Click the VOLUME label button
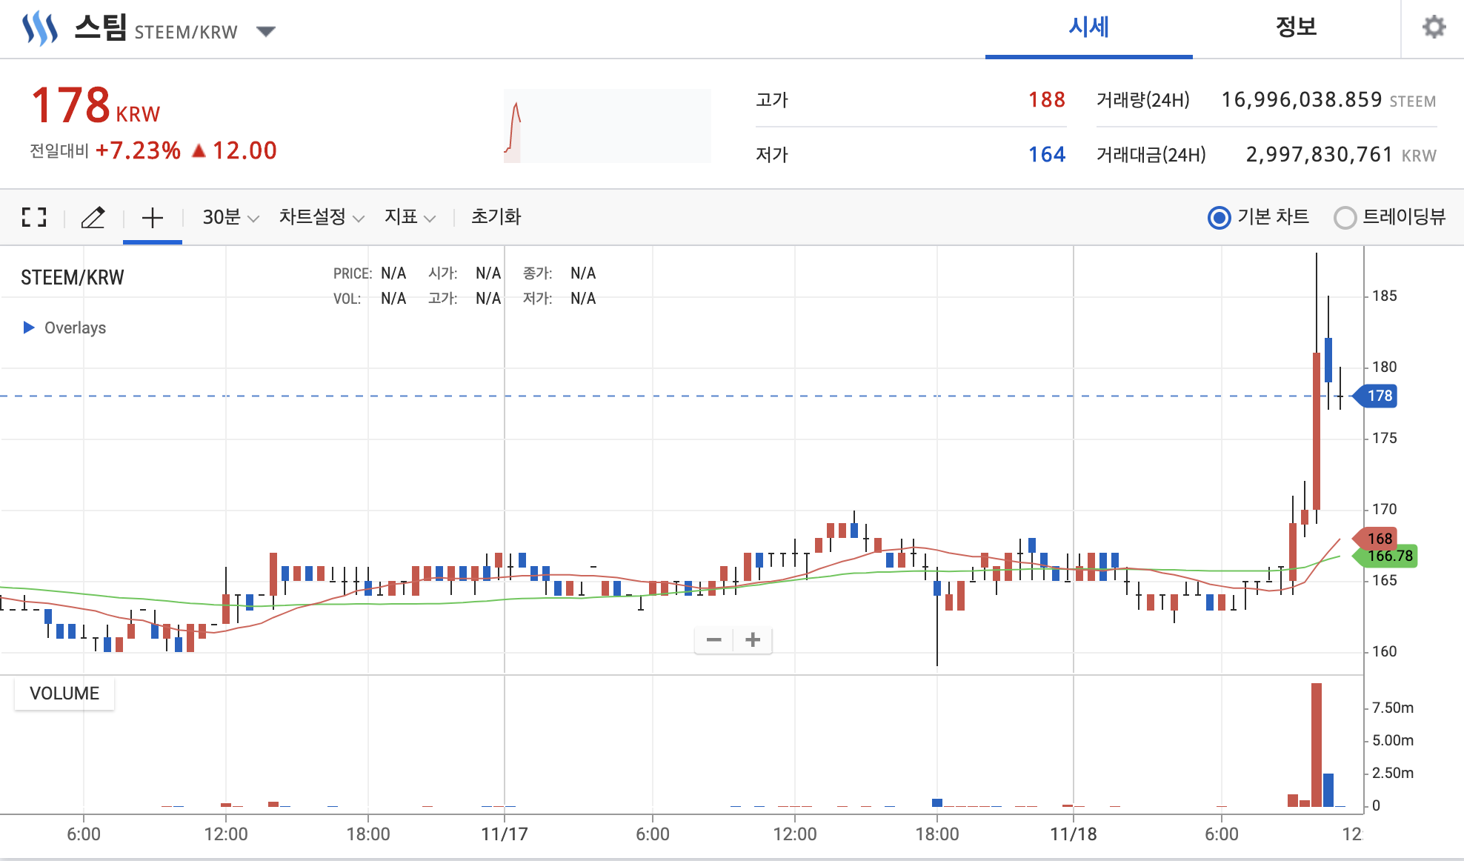 pos(64,694)
